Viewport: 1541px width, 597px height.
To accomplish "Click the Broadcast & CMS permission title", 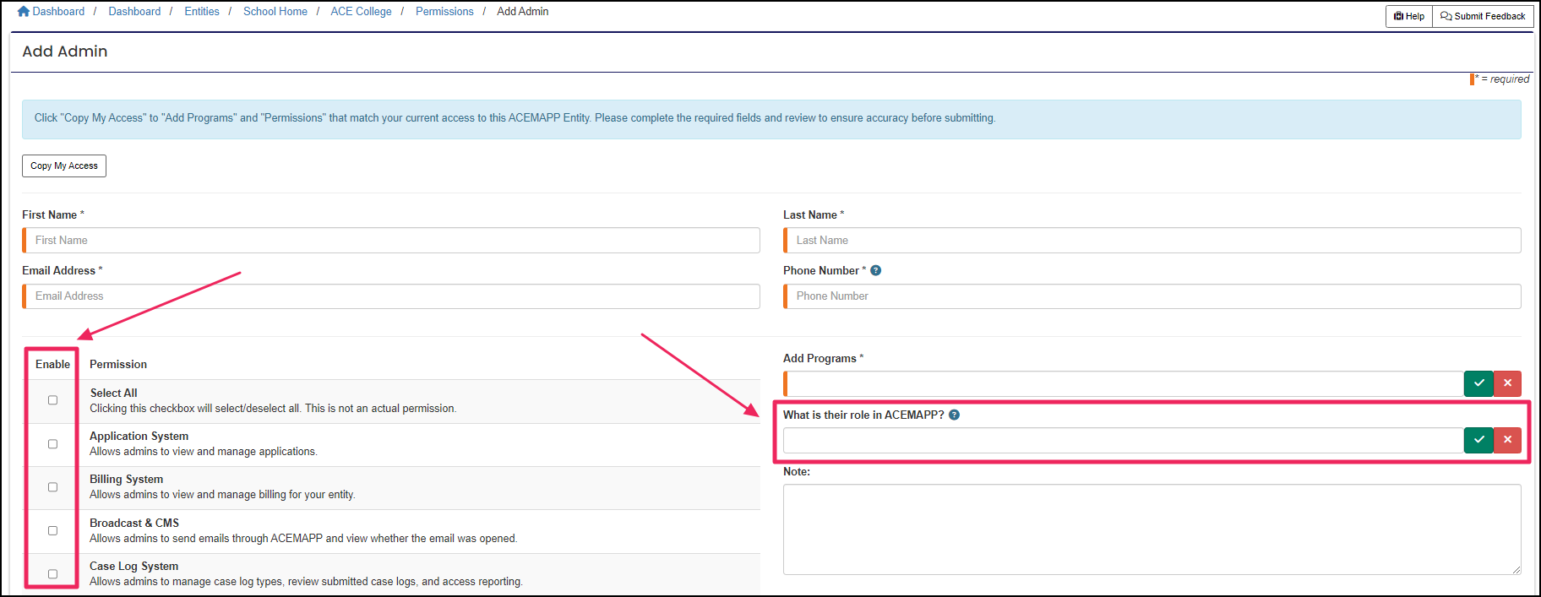I will coord(134,524).
